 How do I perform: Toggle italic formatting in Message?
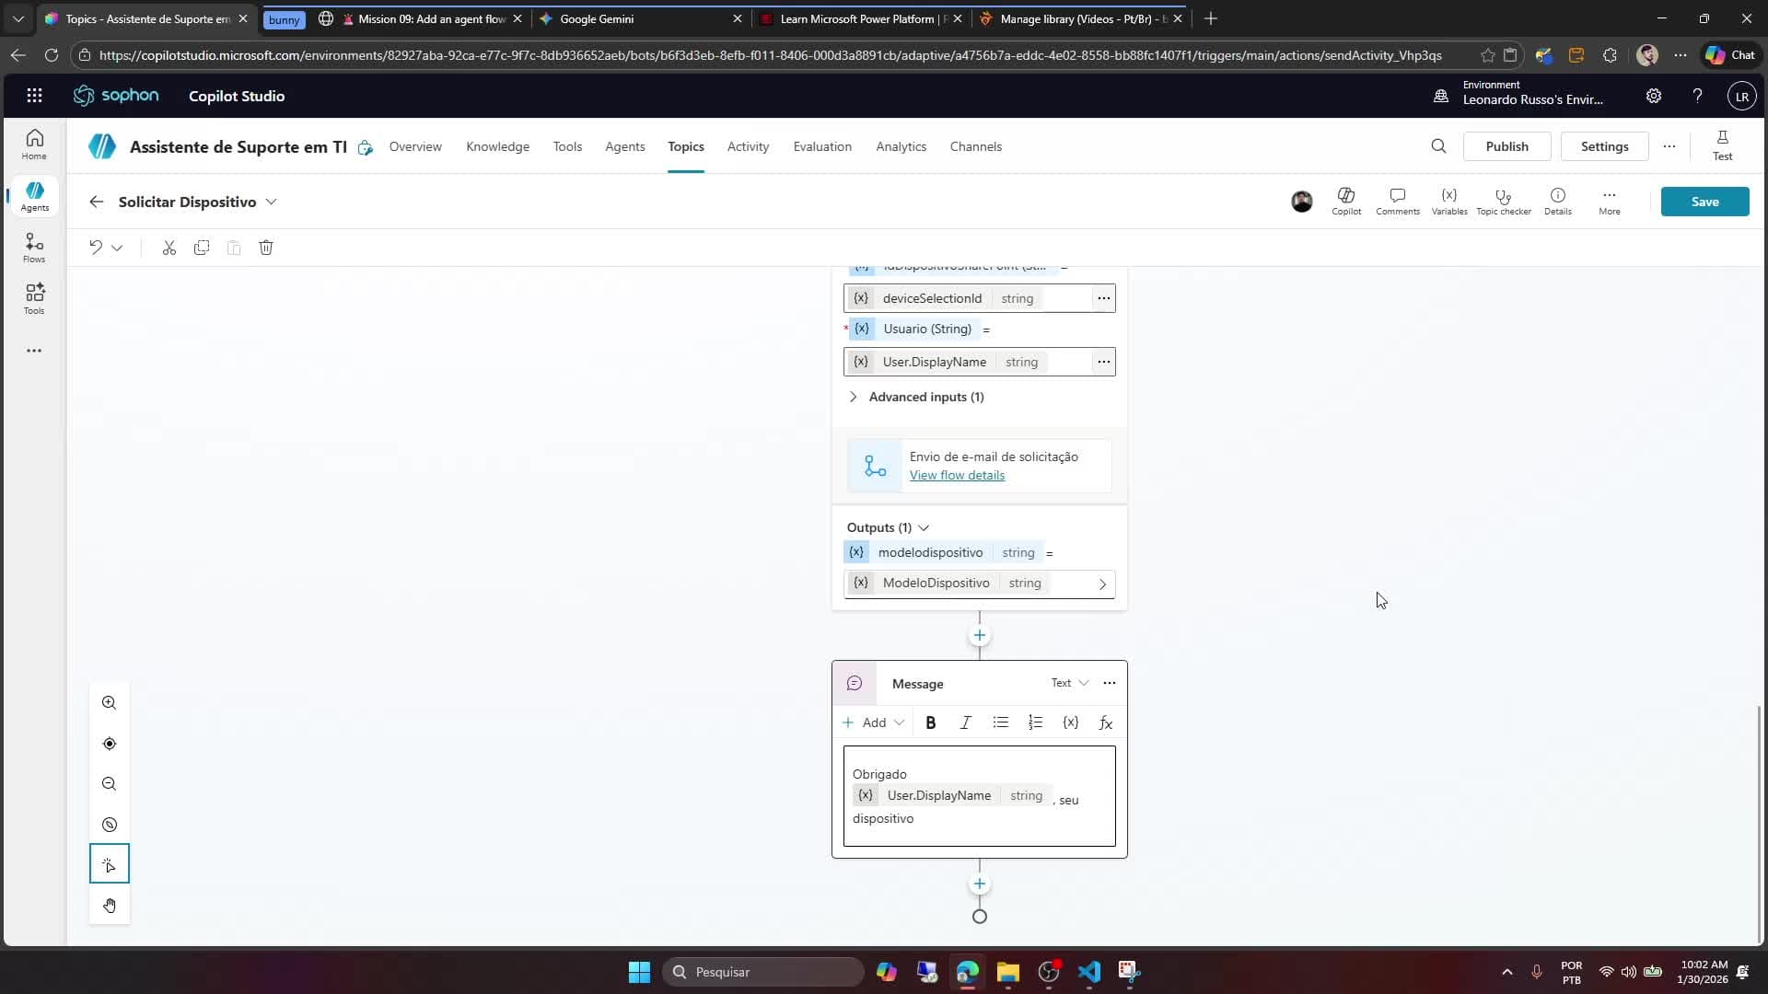pos(965,722)
